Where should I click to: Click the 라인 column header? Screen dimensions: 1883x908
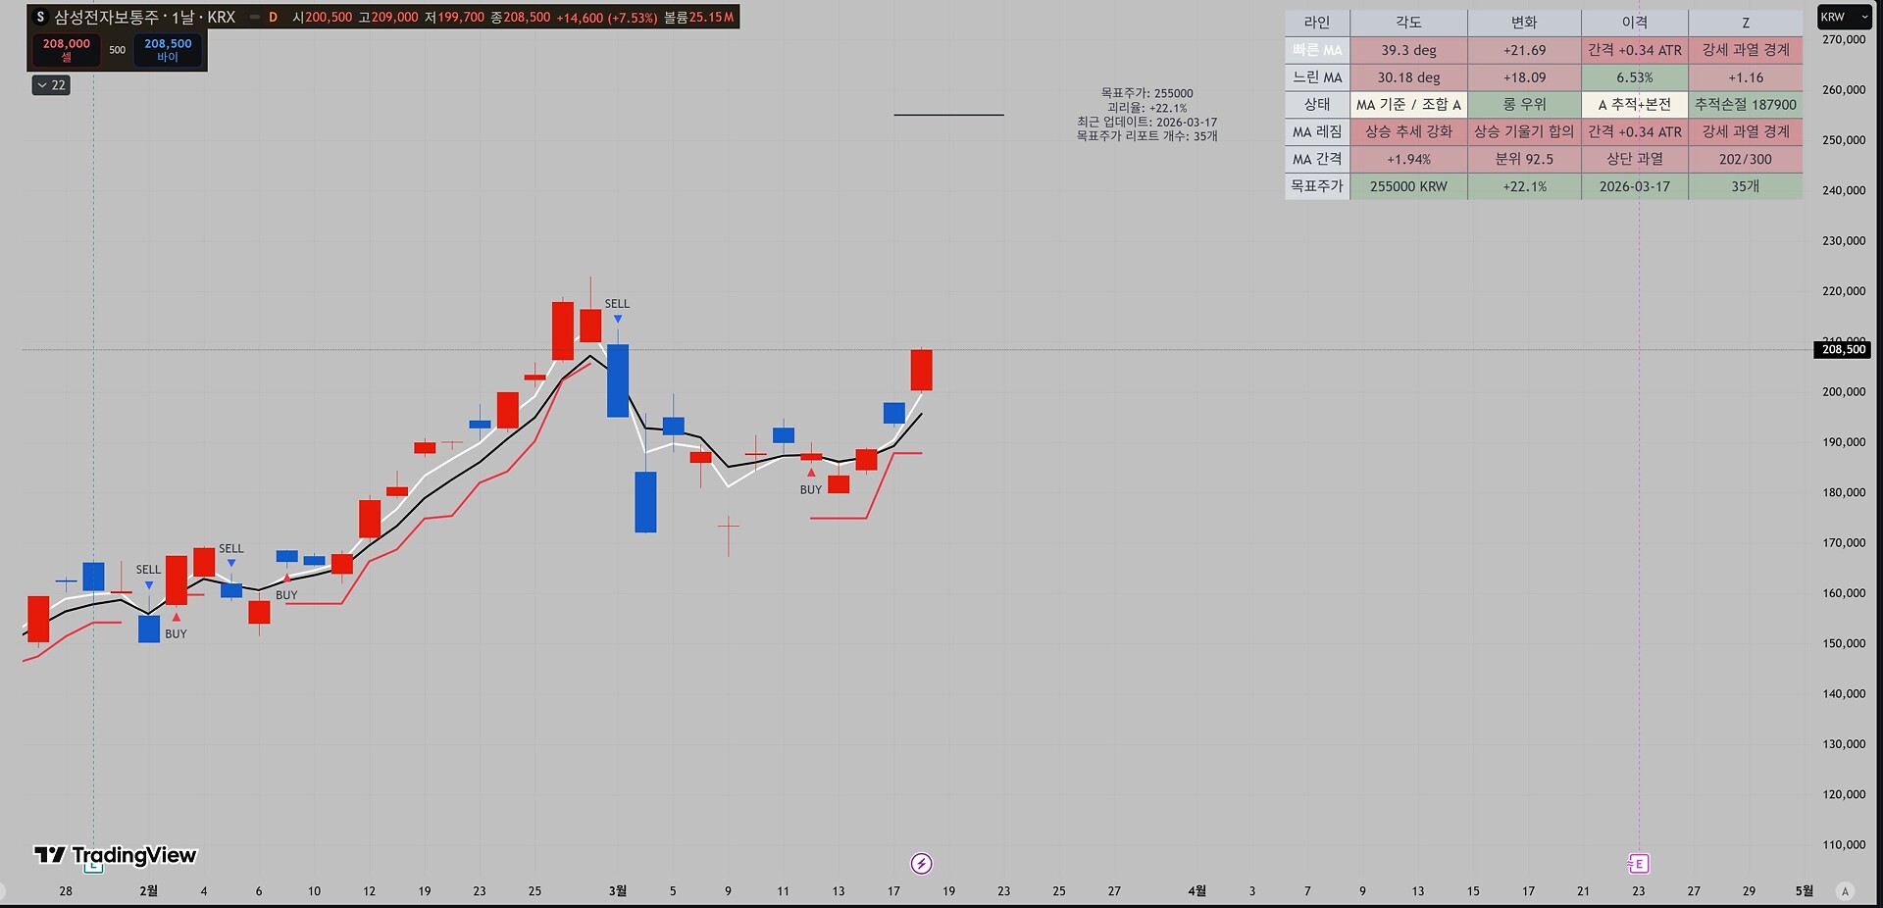(1317, 23)
